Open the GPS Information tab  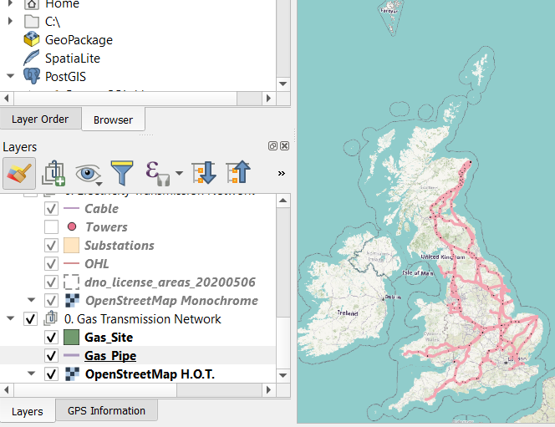(x=106, y=410)
